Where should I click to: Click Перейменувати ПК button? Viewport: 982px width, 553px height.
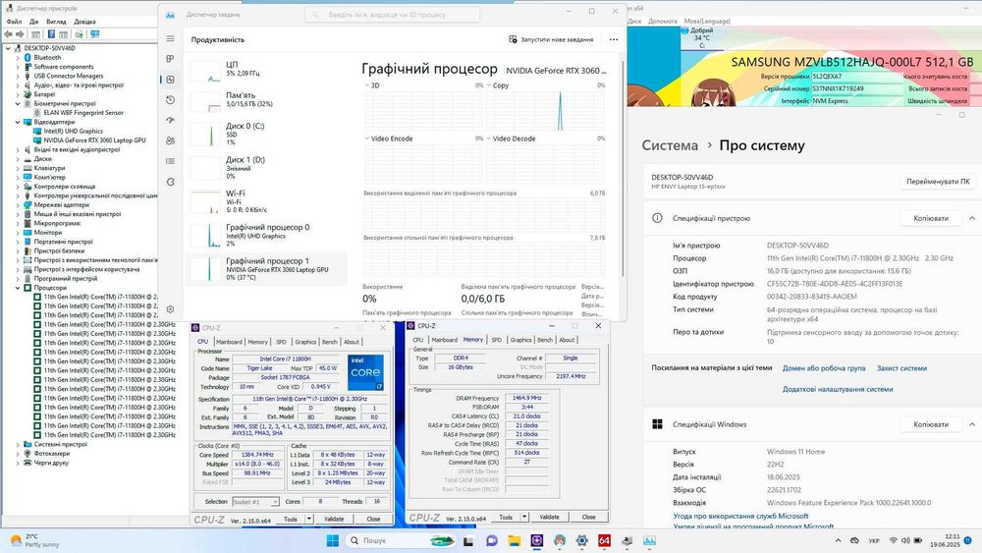938,182
